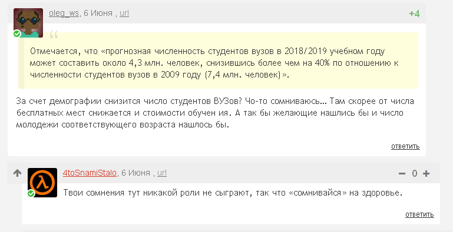Click the 6 Июня date on 4toSnamiStalo comment
This screenshot has width=453, height=232.
coord(135,173)
